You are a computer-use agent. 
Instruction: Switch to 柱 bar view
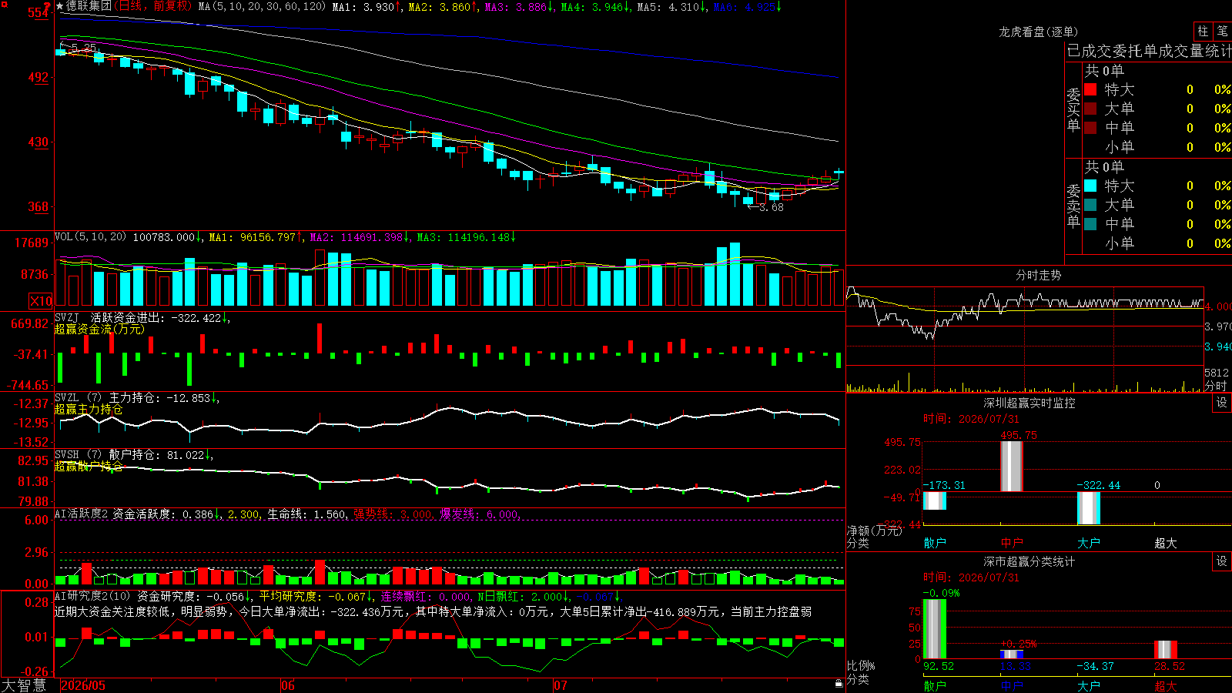pos(1203,31)
